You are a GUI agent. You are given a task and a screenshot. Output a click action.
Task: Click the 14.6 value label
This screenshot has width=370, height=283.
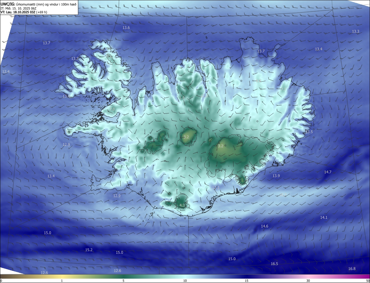pos(264,226)
